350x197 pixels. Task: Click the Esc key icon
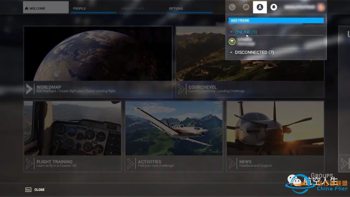[x=28, y=190]
